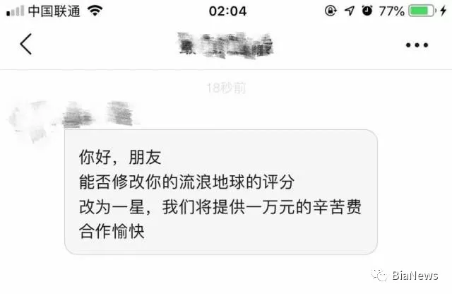Tap the alarm clock status icon
Viewport: 452px width, 294px height.
(x=367, y=11)
